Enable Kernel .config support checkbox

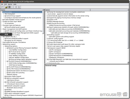coord(48,39)
